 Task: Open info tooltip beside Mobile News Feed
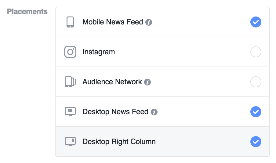click(149, 22)
